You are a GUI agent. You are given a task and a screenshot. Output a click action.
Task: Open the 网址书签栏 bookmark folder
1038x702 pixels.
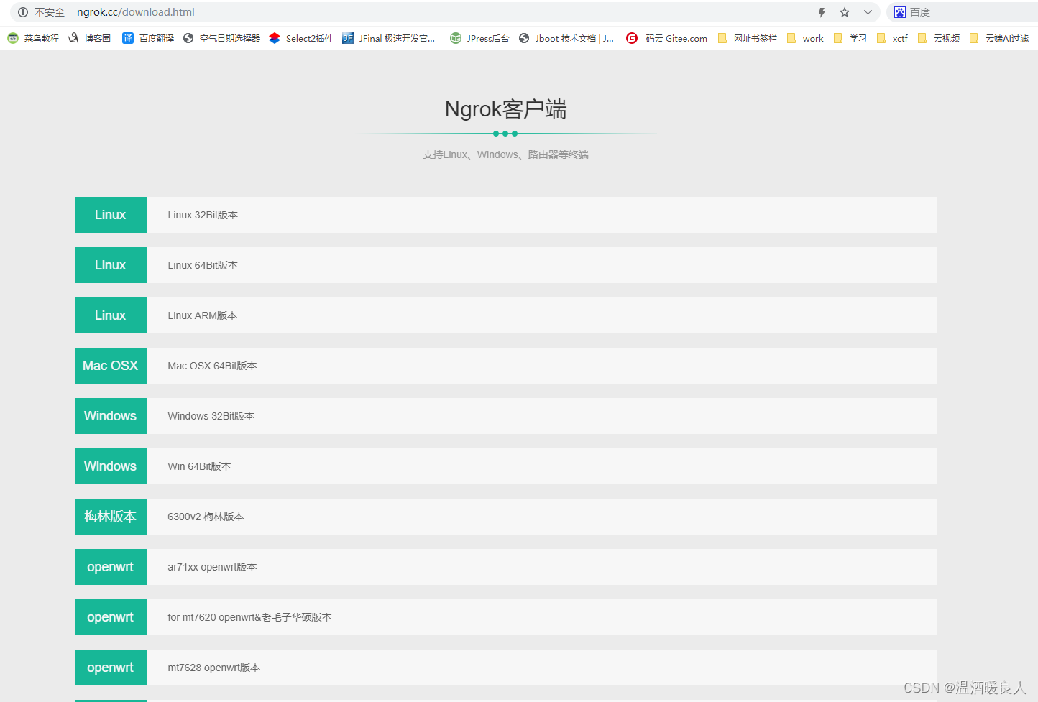(x=747, y=38)
